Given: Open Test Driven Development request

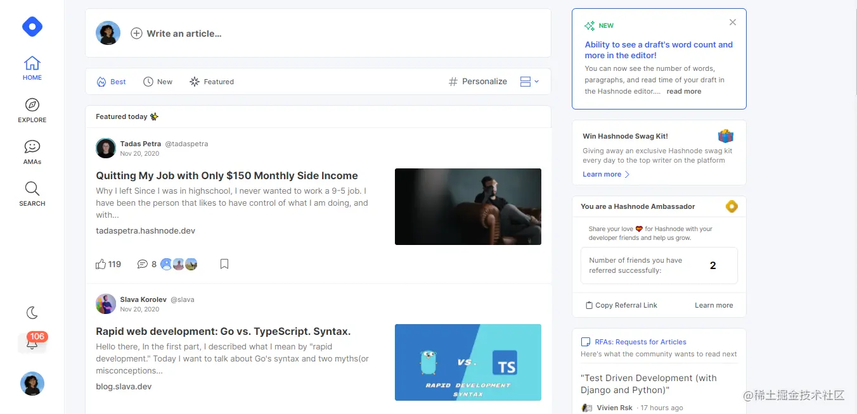Looking at the screenshot, I should [x=648, y=384].
